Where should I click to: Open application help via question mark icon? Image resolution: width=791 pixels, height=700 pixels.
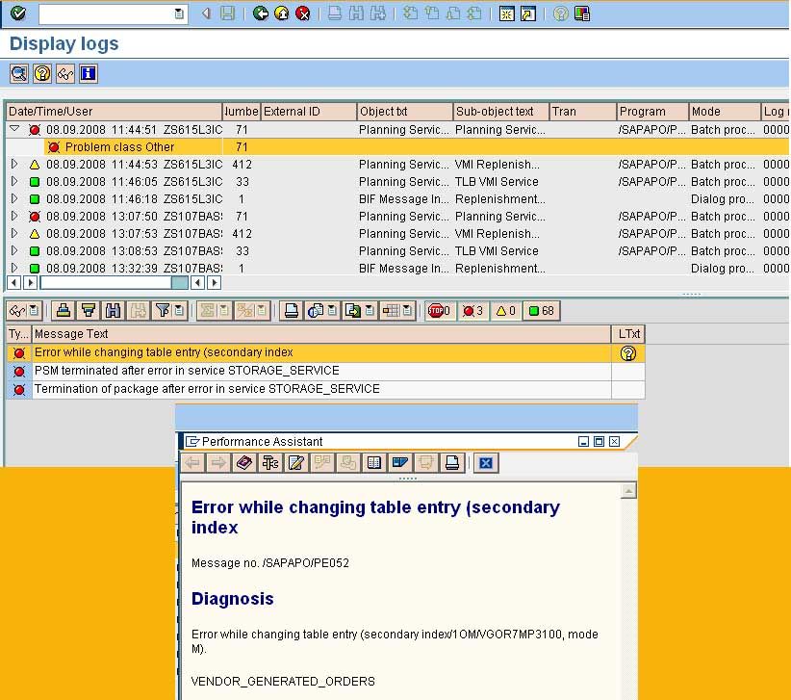coord(41,73)
